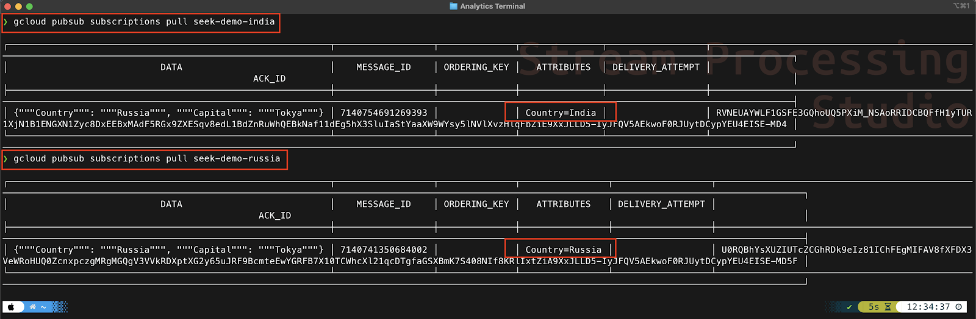976x319 pixels.
Task: Click the folder icon in the window title
Action: (453, 6)
